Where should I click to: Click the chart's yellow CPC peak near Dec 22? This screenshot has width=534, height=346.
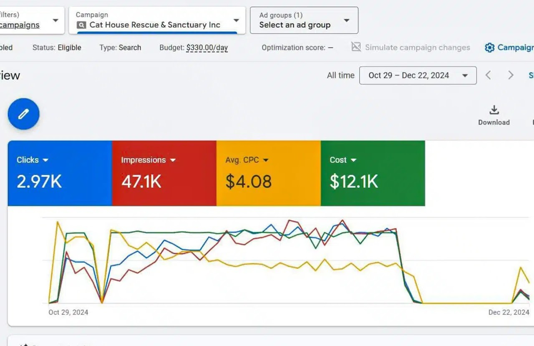521,267
